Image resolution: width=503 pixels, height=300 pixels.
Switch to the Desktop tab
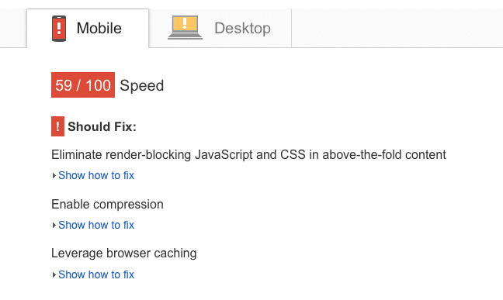click(220, 28)
